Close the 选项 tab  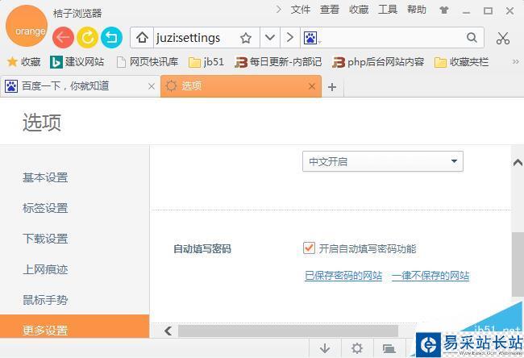[x=312, y=86]
